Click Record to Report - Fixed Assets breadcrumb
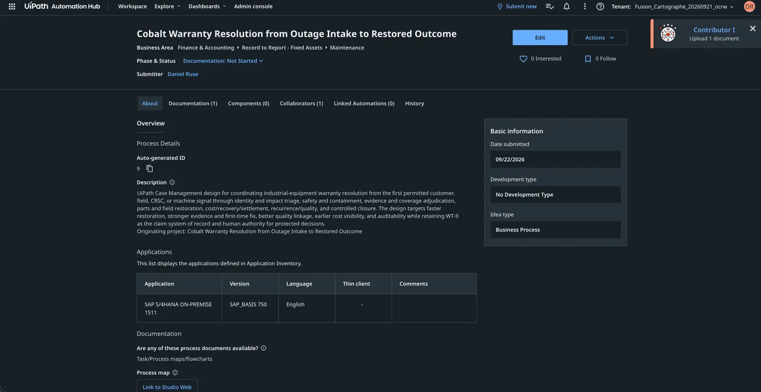Screen dimensions: 761x392 (282, 48)
